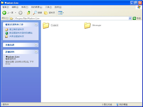Expand the Views dropdown arrow

[x=63, y=13]
